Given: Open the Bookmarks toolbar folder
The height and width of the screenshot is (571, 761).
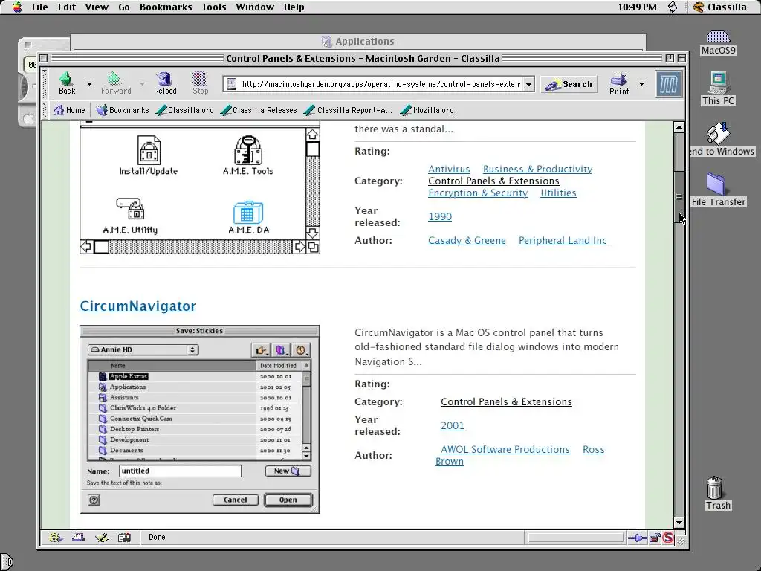Looking at the screenshot, I should click(x=123, y=110).
